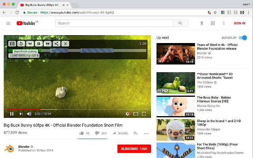The image size is (253, 158).
Task: Enter full screen mode
Action: click(x=144, y=114)
